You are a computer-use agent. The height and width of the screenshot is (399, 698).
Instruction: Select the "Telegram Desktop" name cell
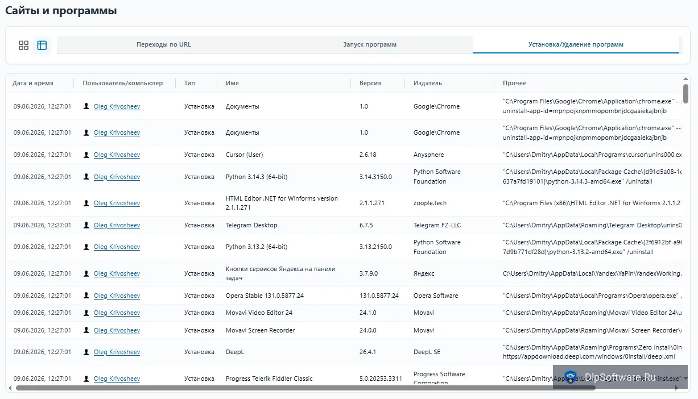point(251,225)
